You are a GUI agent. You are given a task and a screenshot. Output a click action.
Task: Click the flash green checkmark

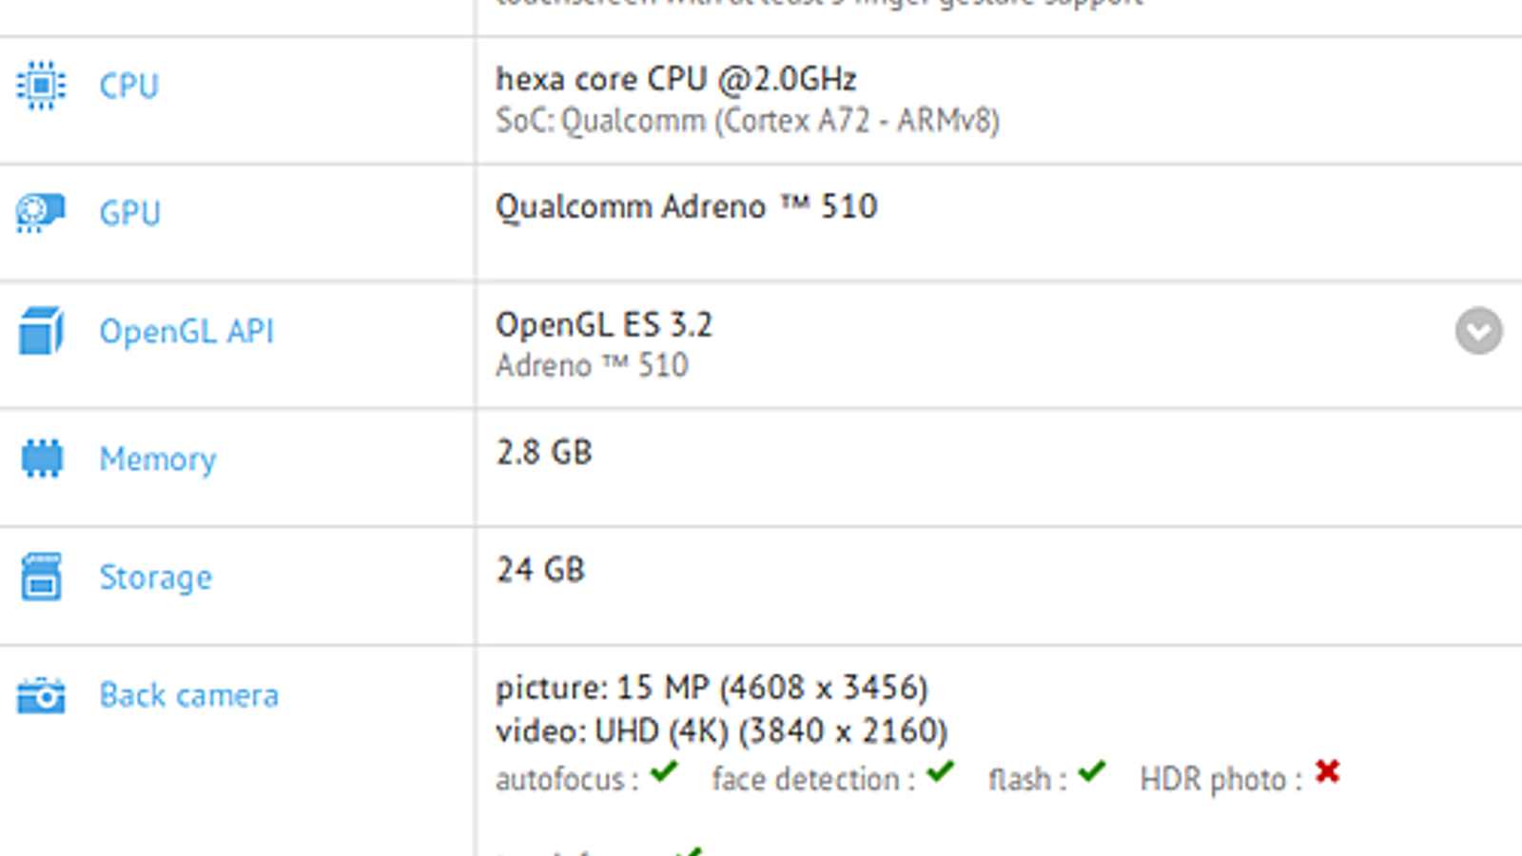pyautogui.click(x=1092, y=771)
